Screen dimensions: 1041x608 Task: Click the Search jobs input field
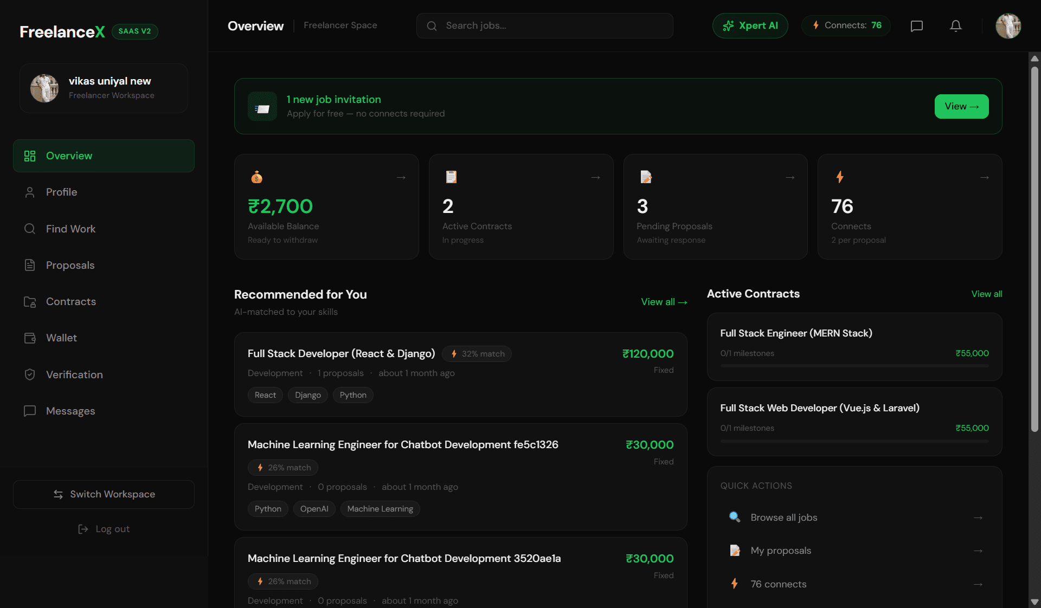[544, 26]
